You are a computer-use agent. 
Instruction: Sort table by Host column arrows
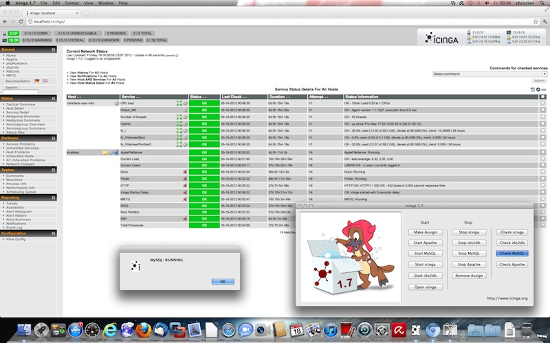[x=79, y=97]
